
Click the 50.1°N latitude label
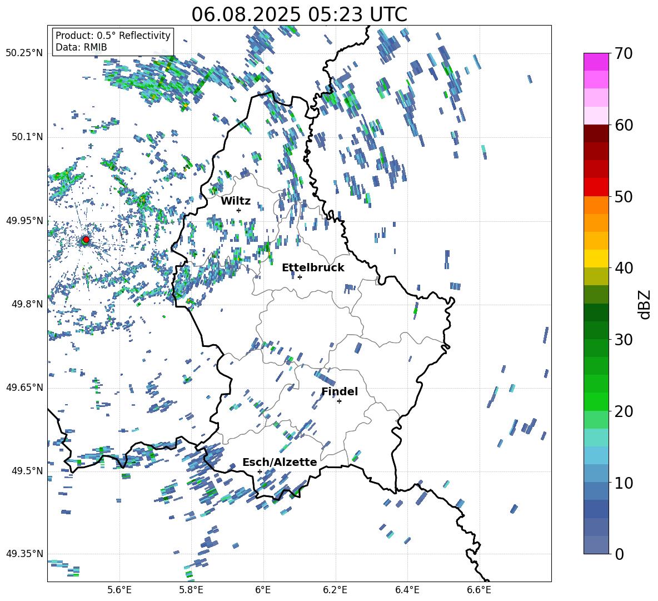click(x=27, y=137)
